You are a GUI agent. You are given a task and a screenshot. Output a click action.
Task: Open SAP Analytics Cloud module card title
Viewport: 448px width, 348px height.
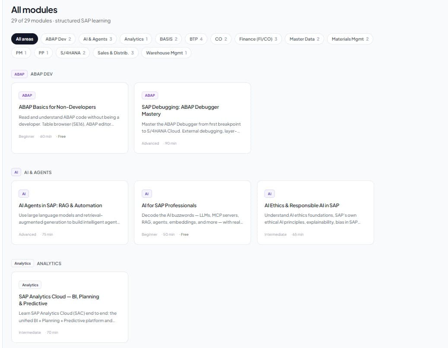[59, 300]
